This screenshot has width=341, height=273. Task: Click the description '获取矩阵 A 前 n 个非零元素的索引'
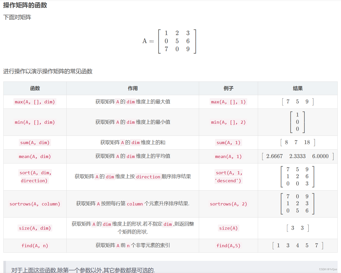[x=133, y=245]
